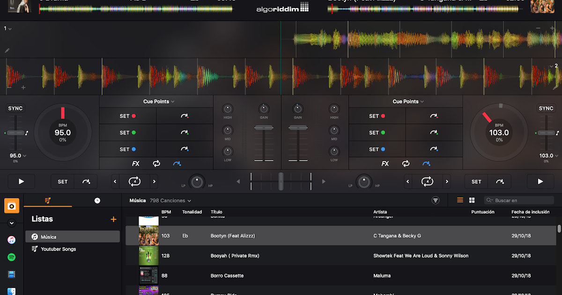Viewport: 562px width, 295px height.
Task: Double the right deck loop length
Action: coord(446,182)
